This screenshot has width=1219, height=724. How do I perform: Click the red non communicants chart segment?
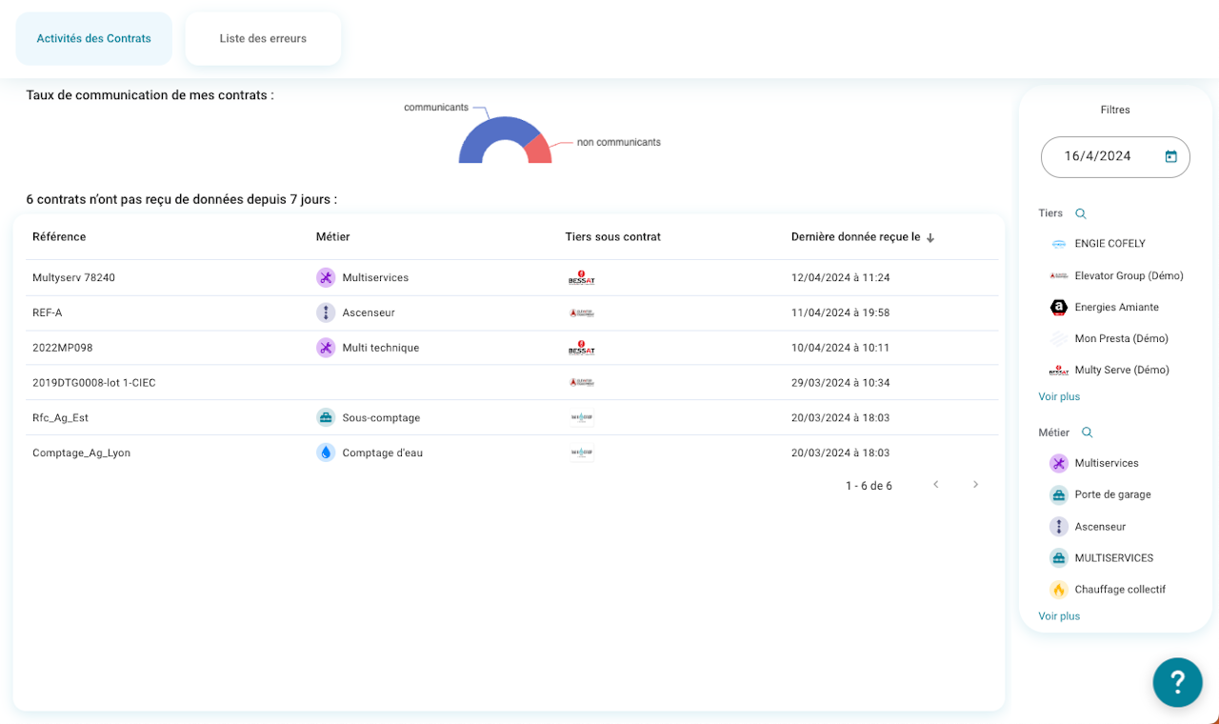(539, 151)
